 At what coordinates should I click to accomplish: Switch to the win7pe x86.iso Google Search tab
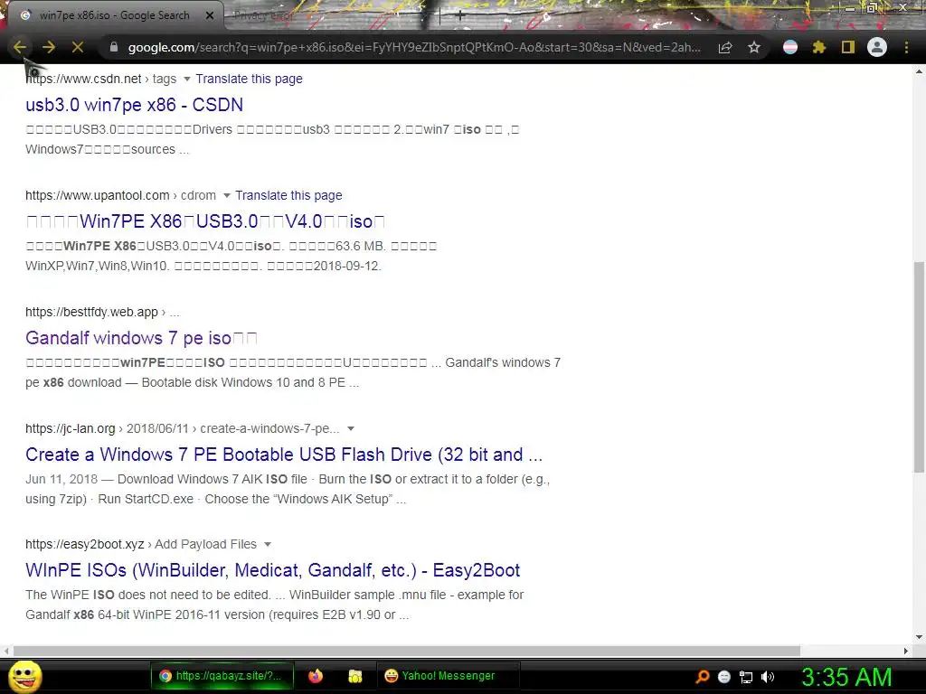pos(114,15)
